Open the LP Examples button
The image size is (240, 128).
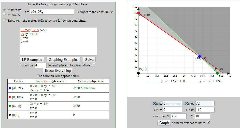click(32, 60)
